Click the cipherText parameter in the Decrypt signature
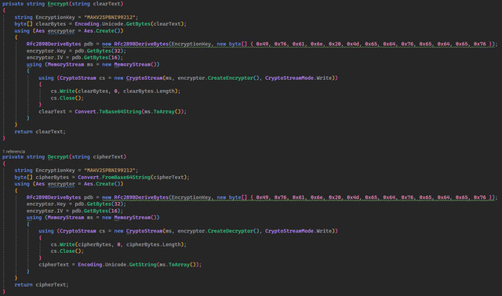This screenshot has width=502, height=296. pos(108,157)
